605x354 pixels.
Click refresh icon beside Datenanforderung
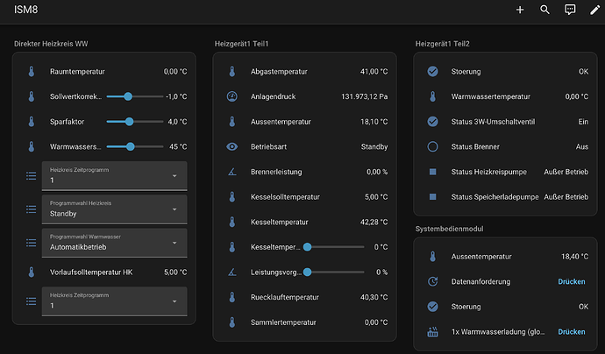(x=432, y=281)
